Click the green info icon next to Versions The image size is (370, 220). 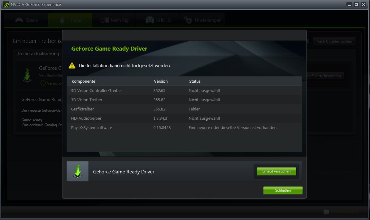(43, 83)
